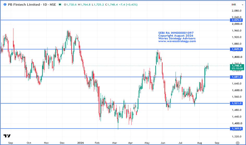The image size is (246, 145).
Task: Click the Nov label on the time axis
Action: pyautogui.click(x=46, y=143)
